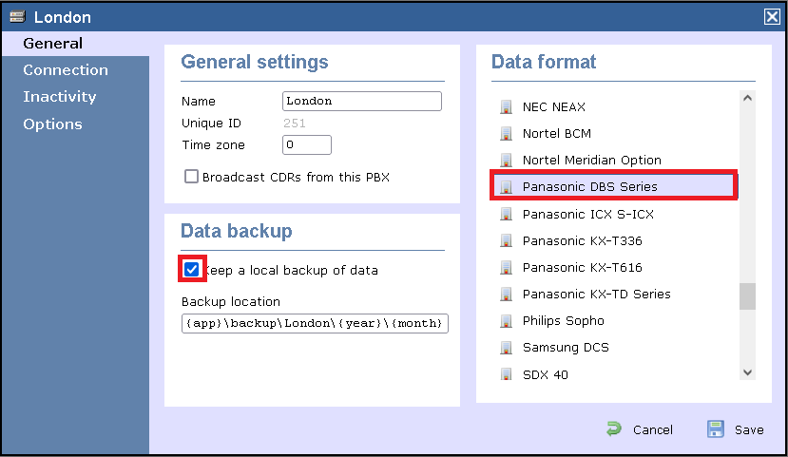The image size is (788, 457).
Task: Click the Name input field
Action: tap(362, 101)
